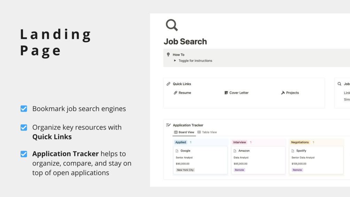Open the Projects link
The image size is (350, 197).
(x=292, y=93)
